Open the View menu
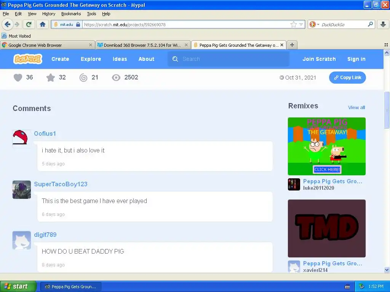The image size is (390, 292). coord(32,14)
